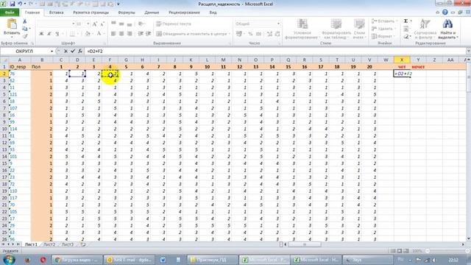Click the Decrease indent icon

click(x=141, y=34)
